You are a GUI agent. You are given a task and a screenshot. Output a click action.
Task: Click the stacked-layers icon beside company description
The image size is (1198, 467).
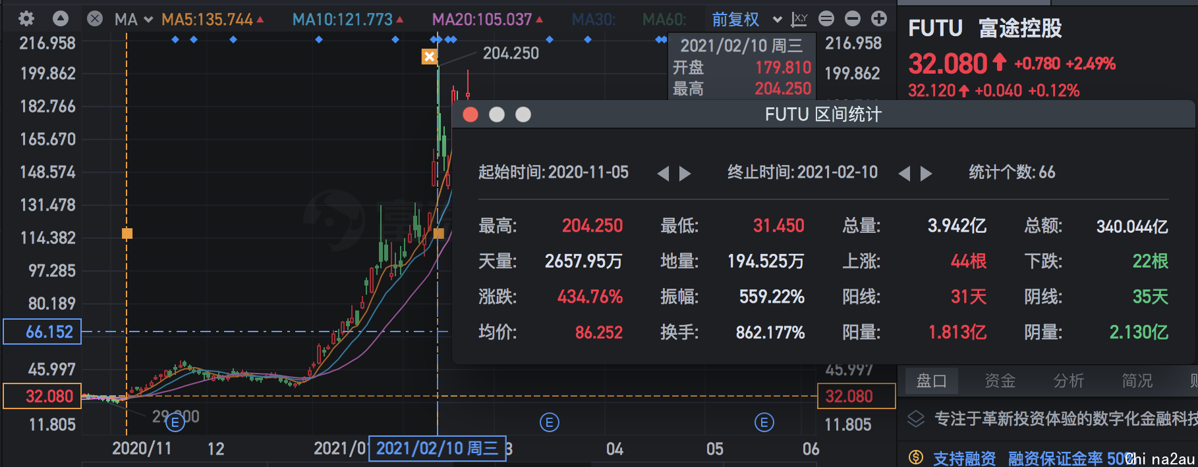[916, 419]
